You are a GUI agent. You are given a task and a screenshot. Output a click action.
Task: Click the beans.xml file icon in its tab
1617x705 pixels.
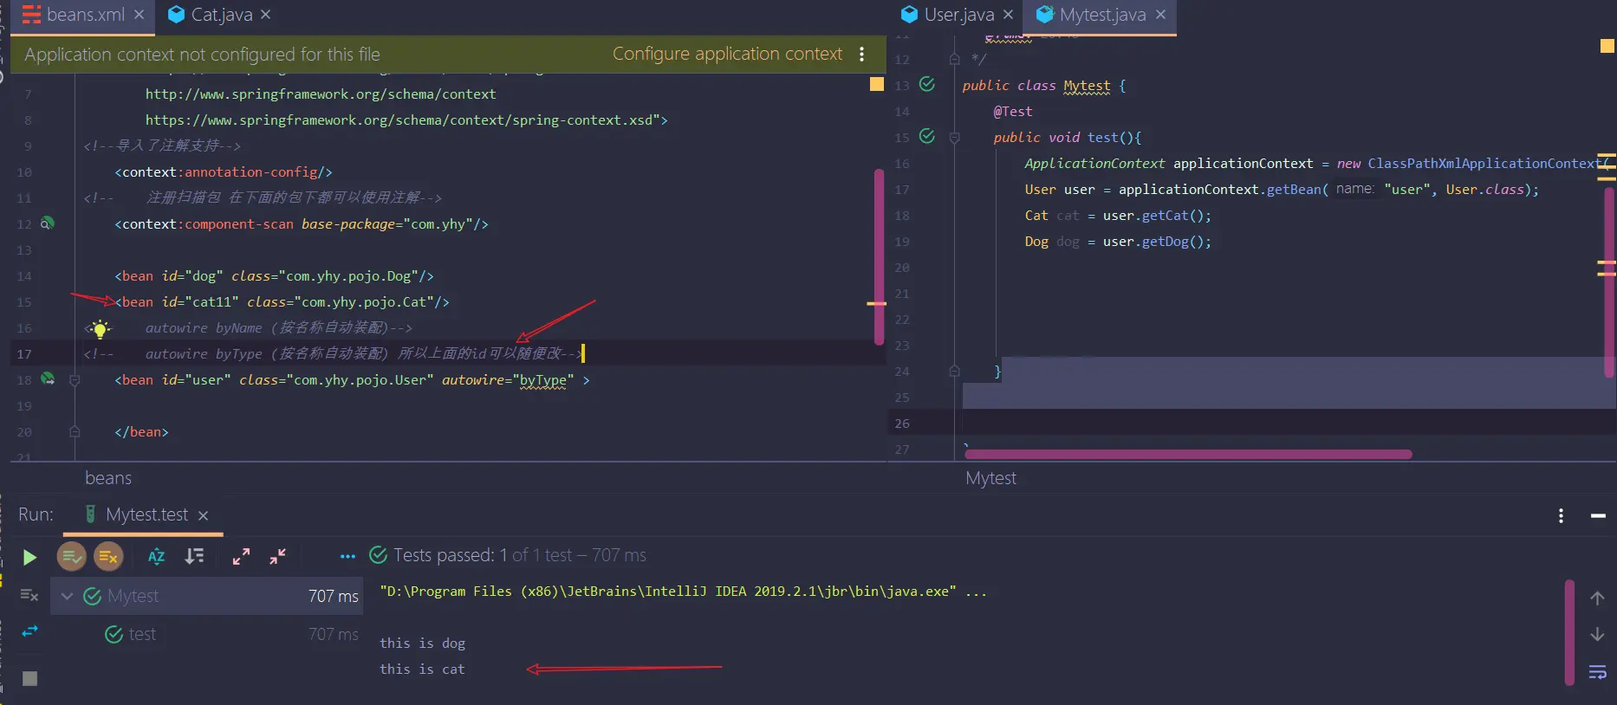(x=31, y=15)
